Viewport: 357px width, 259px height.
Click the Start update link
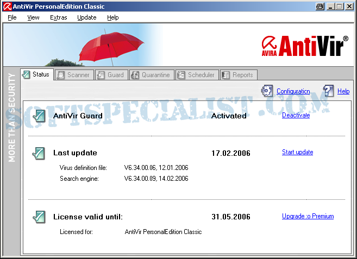pos(297,152)
